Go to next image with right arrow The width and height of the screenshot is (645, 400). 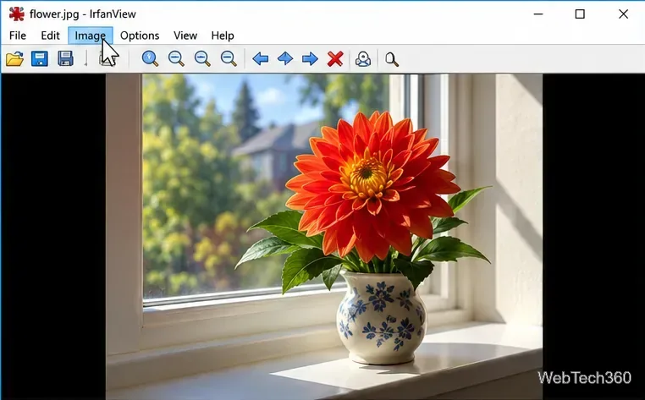pos(310,59)
